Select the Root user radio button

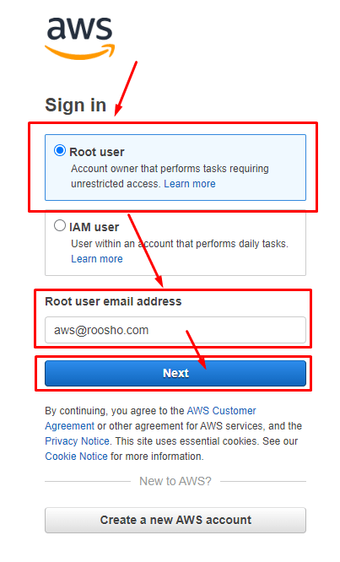[60, 150]
